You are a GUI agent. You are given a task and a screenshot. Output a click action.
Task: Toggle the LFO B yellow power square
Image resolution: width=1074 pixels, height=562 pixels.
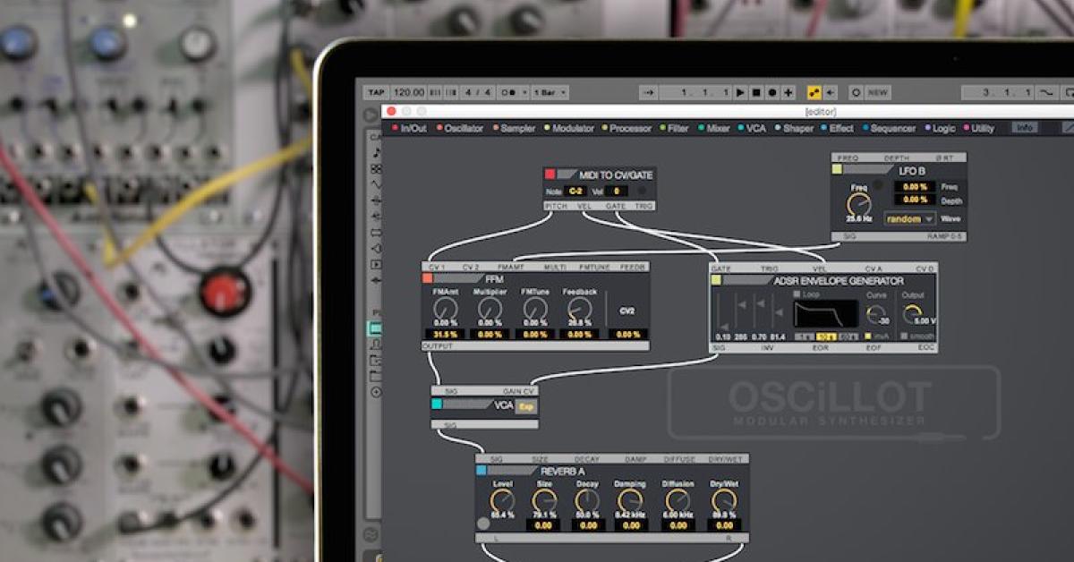pyautogui.click(x=837, y=169)
